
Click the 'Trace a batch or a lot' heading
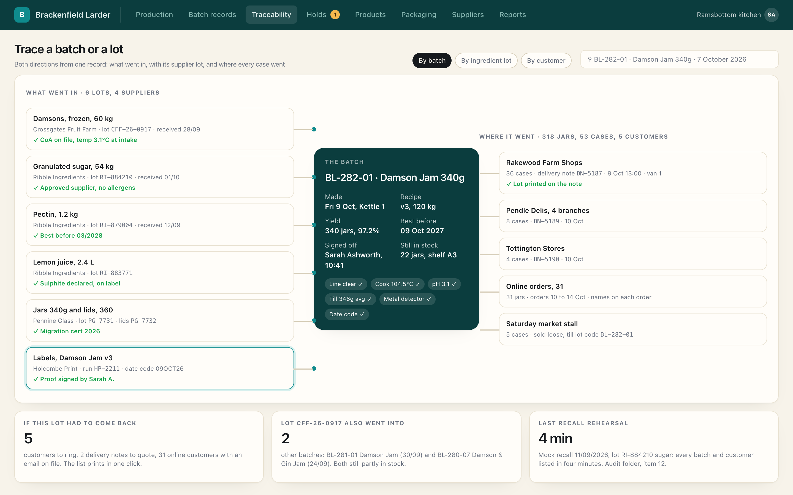point(69,50)
